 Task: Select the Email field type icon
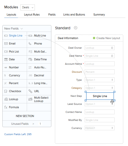pos(6,43)
